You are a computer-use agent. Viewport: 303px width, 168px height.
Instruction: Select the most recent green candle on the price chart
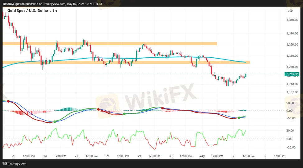tap(246, 75)
